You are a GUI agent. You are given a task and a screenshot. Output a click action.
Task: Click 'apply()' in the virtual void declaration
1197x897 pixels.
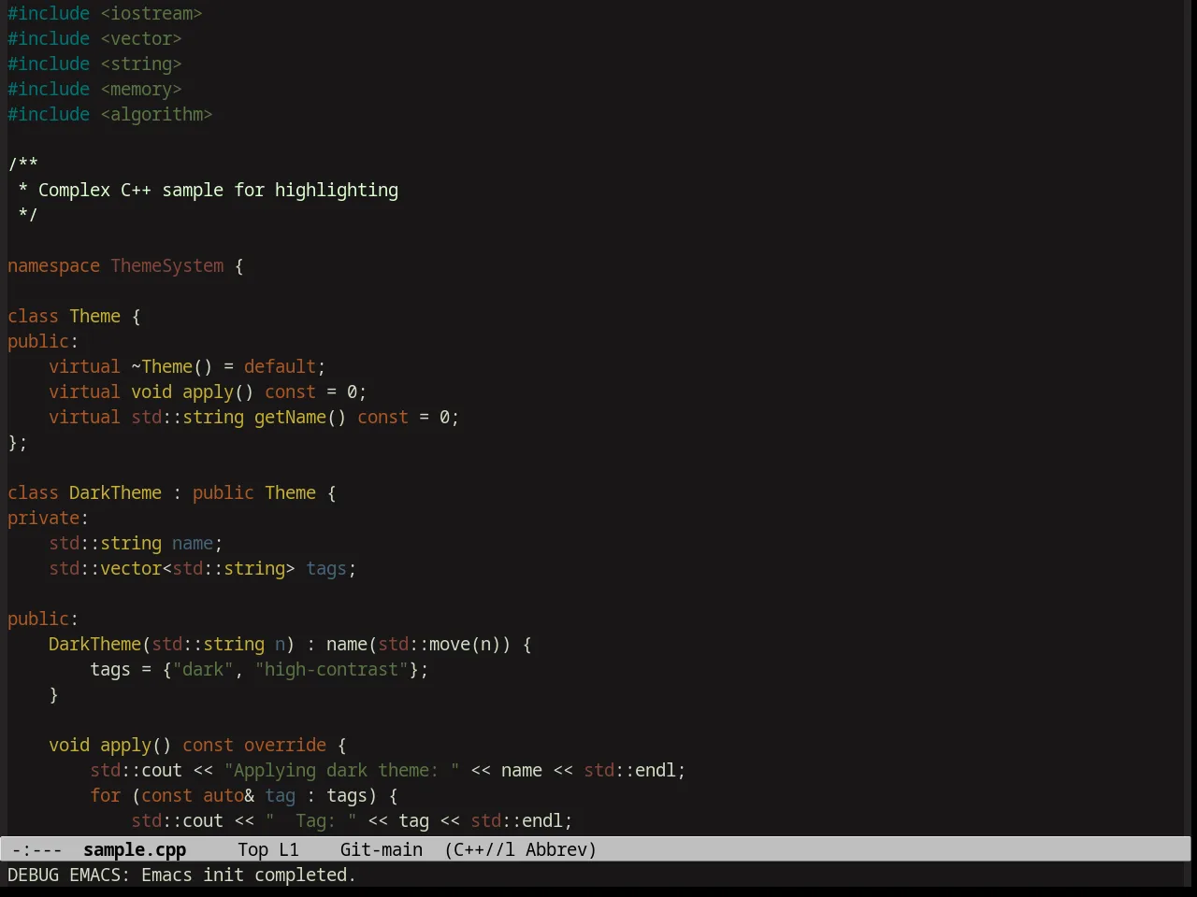coord(218,392)
